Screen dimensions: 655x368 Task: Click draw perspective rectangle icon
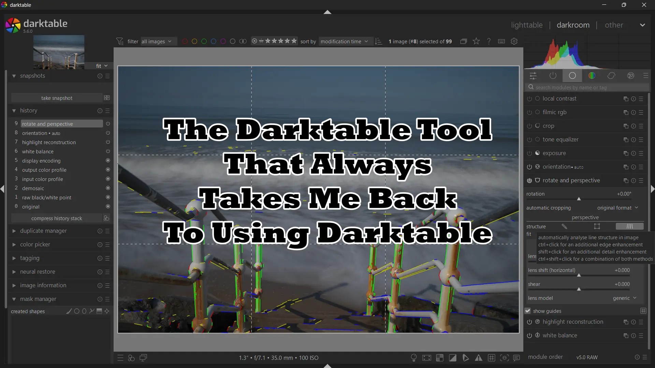click(597, 227)
